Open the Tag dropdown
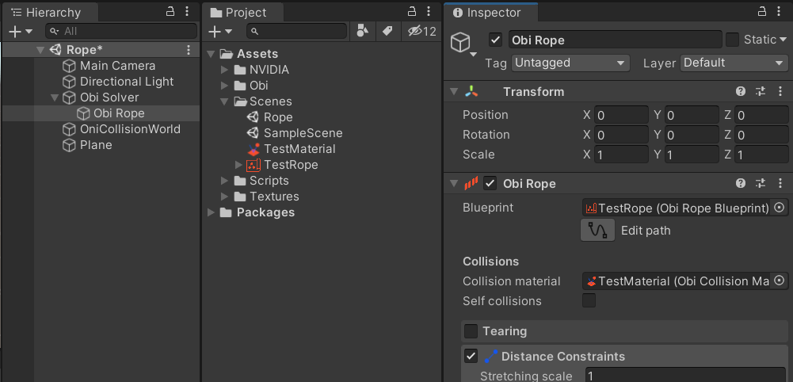 [570, 63]
